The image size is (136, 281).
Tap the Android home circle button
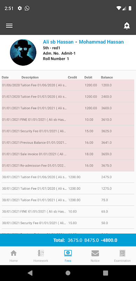[x=68, y=273]
